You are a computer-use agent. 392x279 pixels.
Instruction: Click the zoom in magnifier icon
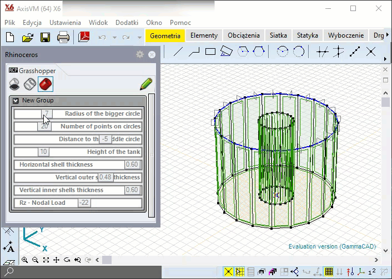(25, 260)
